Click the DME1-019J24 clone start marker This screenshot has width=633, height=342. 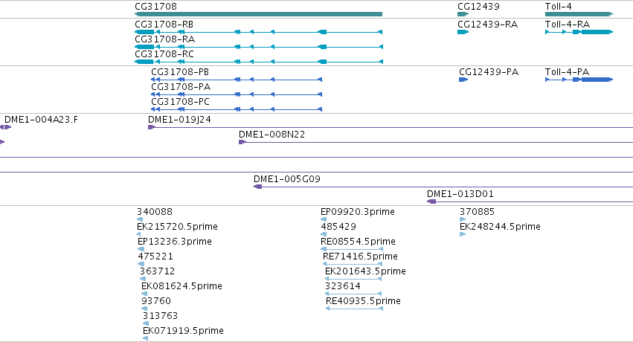(152, 127)
